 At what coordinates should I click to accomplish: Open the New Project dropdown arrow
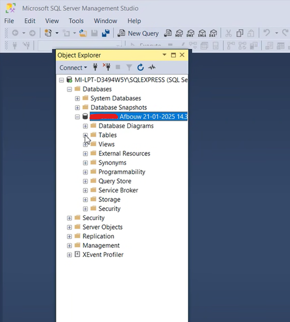[57, 33]
